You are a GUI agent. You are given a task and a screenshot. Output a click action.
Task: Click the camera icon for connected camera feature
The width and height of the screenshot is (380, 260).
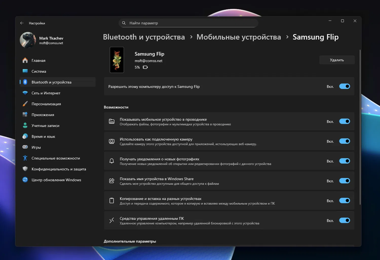point(111,141)
